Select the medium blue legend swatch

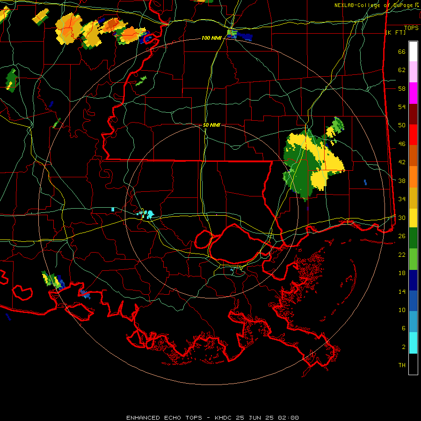pyautogui.click(x=413, y=301)
